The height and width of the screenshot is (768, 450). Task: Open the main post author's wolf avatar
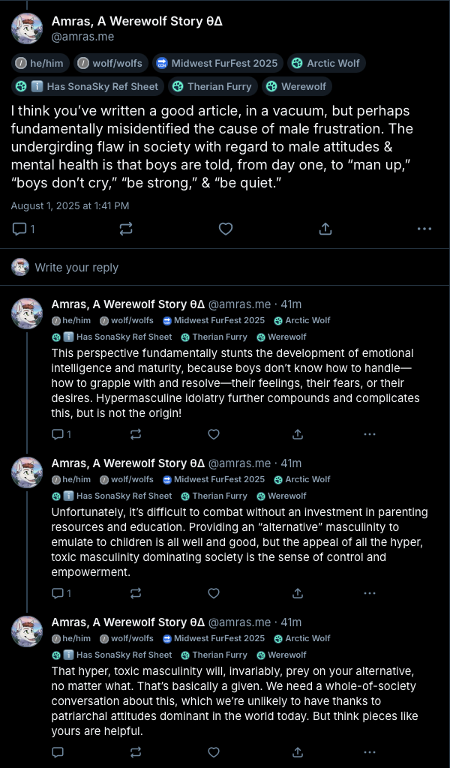tap(27, 28)
